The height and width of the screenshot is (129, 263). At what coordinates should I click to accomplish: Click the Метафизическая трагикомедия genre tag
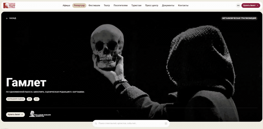(239, 18)
